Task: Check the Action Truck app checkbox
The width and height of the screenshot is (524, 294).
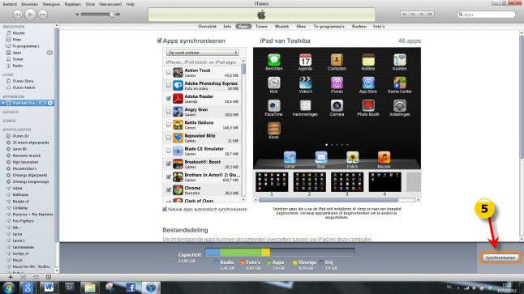Action: 169,72
